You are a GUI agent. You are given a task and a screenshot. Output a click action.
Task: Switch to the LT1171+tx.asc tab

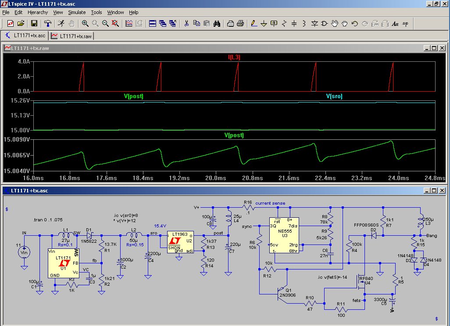25,35
